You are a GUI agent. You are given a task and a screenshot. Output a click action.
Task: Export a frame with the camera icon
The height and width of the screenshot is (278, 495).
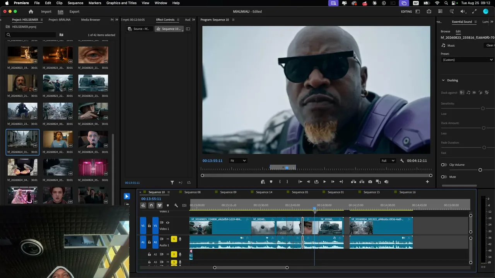coord(370,181)
